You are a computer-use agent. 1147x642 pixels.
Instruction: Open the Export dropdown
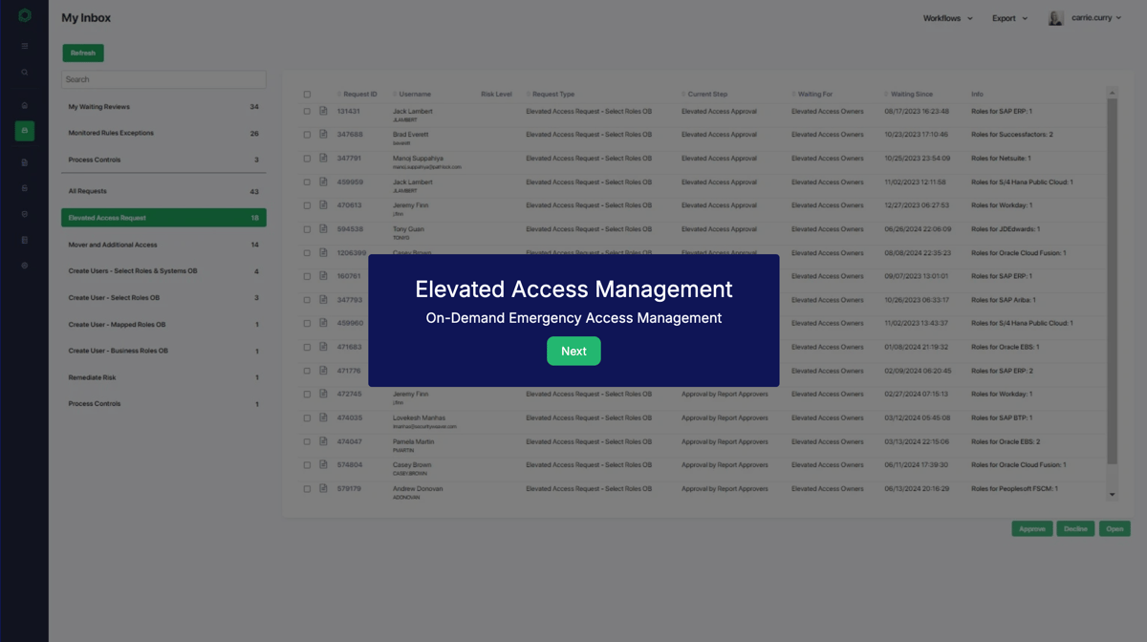(1009, 18)
